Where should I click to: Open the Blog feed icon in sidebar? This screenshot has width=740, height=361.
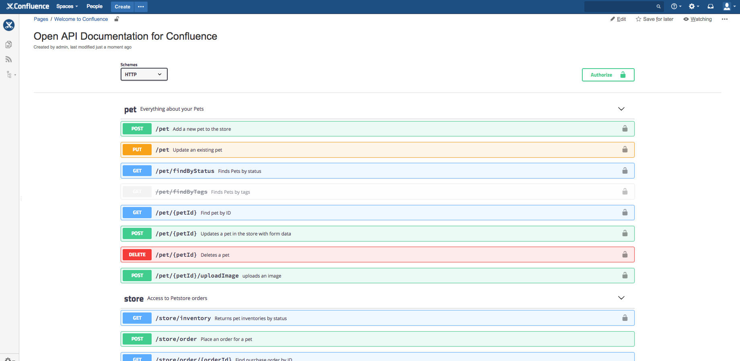pos(8,59)
